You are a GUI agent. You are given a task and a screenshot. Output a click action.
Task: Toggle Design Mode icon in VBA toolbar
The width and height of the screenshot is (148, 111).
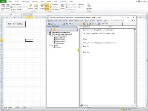tap(84, 24)
